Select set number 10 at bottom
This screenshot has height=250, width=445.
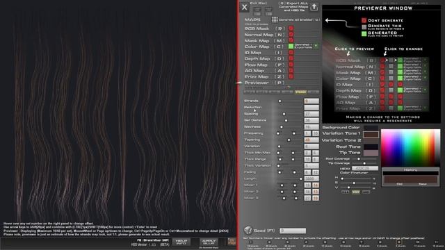[x=417, y=242]
